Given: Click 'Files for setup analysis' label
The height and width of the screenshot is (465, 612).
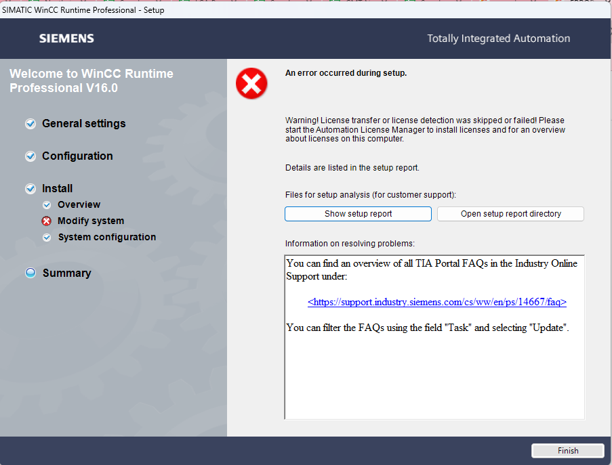Looking at the screenshot, I should pos(371,194).
